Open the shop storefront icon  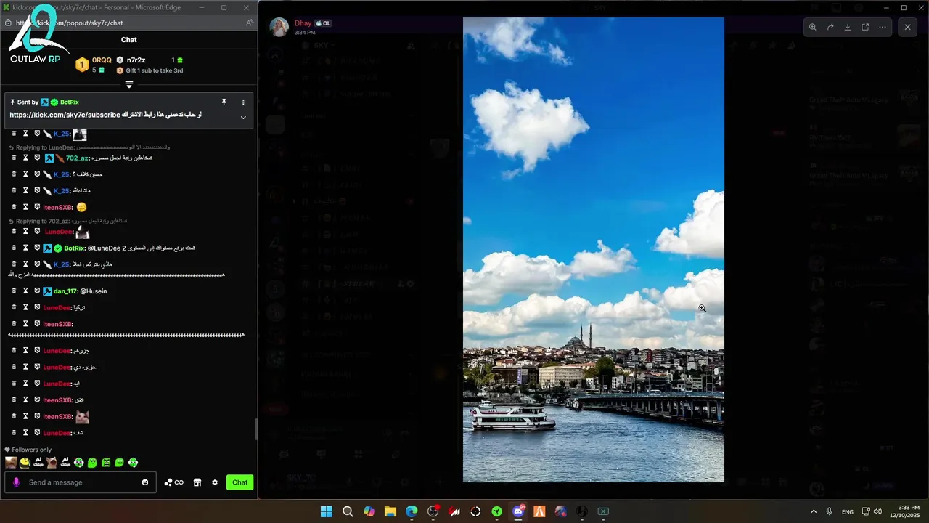click(x=197, y=482)
